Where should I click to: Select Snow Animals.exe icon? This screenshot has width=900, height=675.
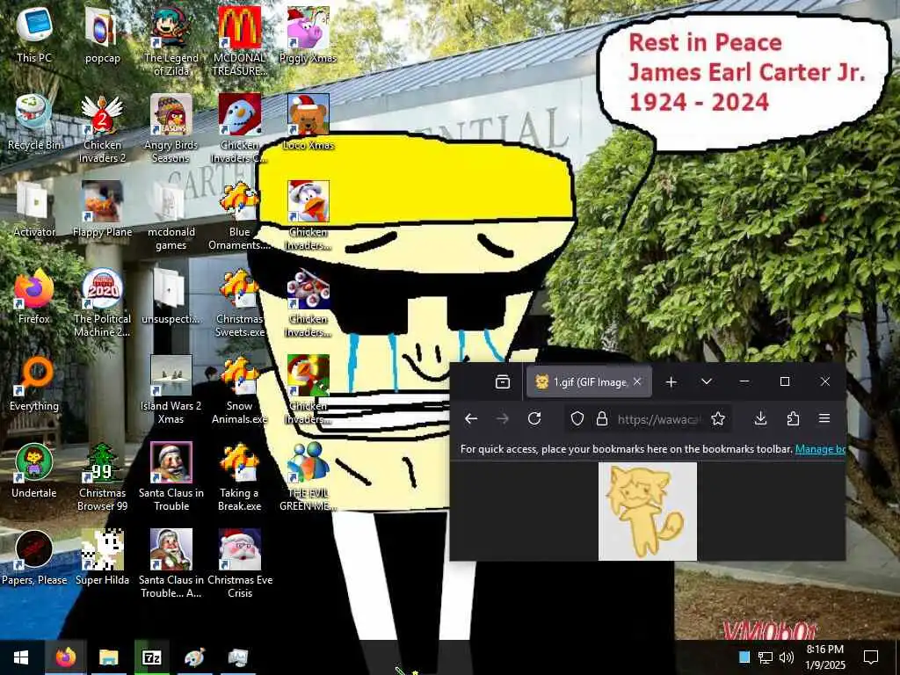point(239,389)
